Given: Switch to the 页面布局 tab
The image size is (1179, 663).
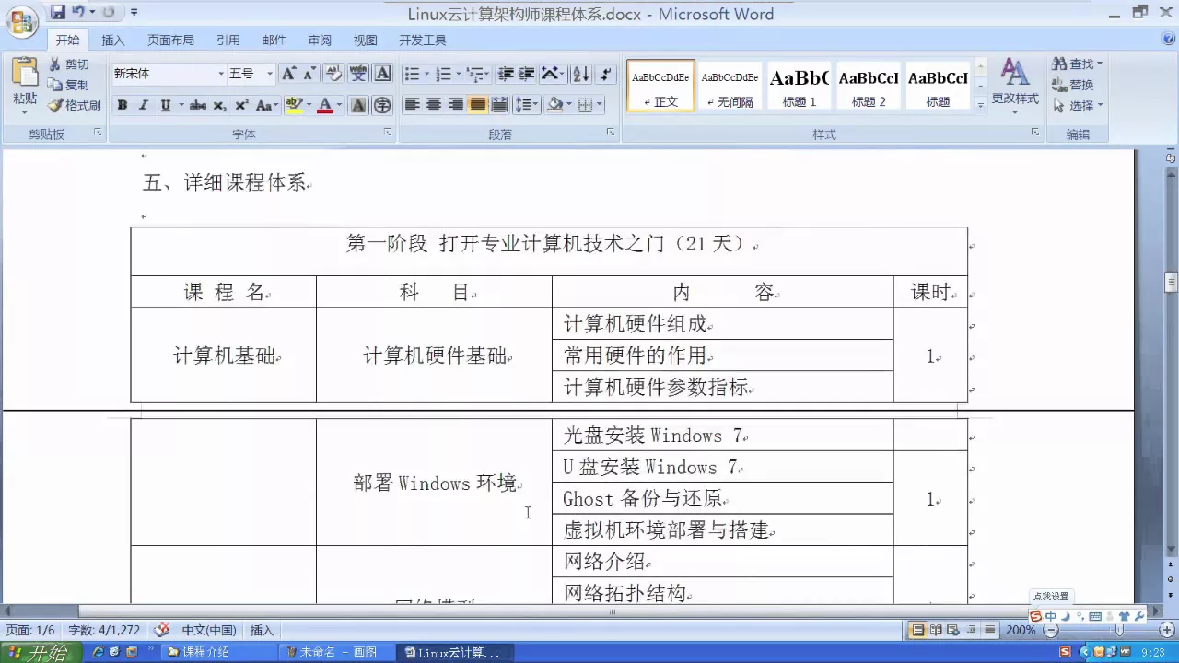Looking at the screenshot, I should [170, 40].
